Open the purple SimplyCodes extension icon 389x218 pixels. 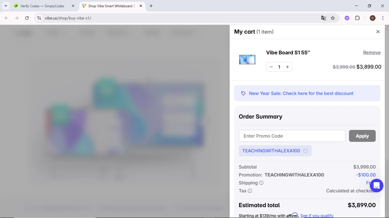click(x=347, y=18)
